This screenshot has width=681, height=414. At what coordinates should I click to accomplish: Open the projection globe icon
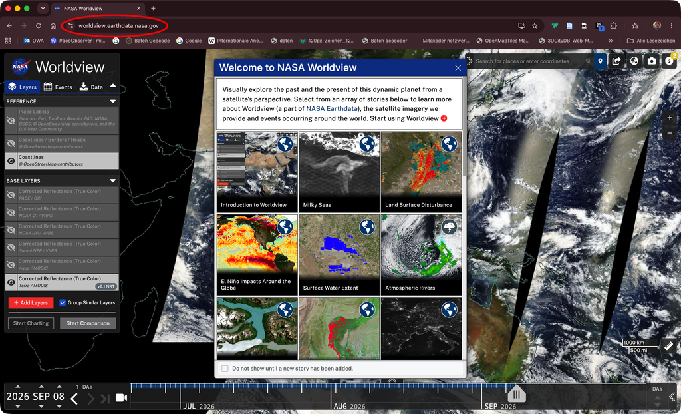pyautogui.click(x=634, y=61)
